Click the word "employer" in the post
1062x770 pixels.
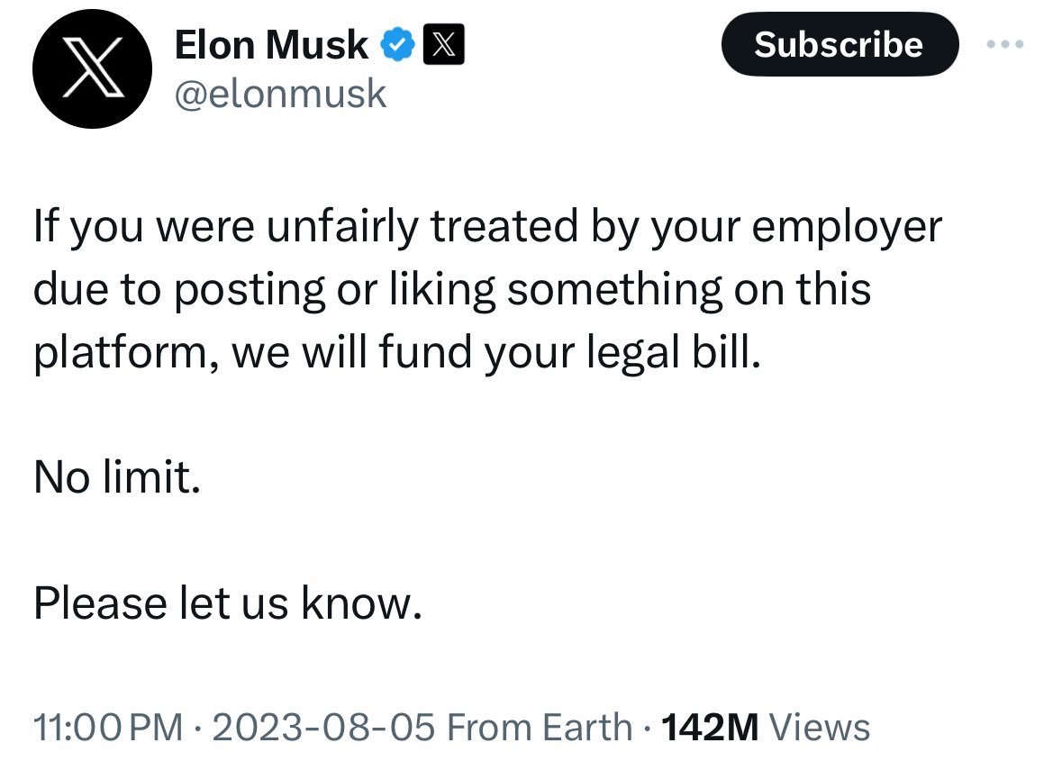pyautogui.click(x=846, y=228)
